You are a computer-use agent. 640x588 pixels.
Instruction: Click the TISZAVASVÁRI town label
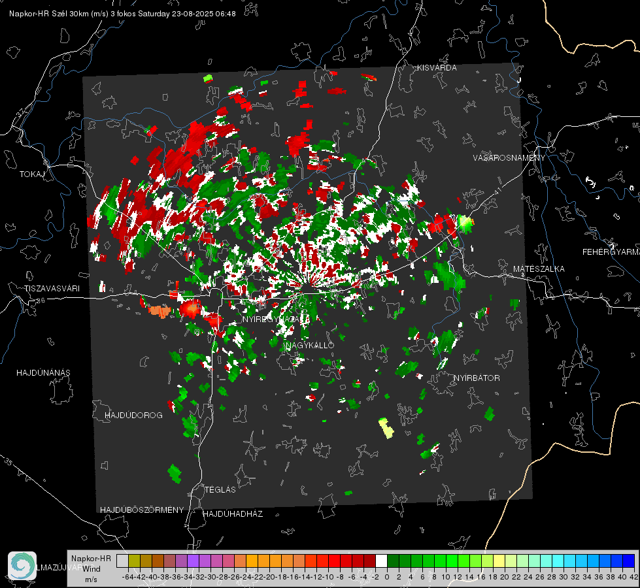click(52, 289)
